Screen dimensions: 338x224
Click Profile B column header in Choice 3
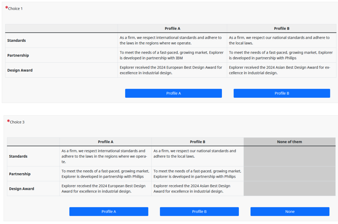[198, 142]
